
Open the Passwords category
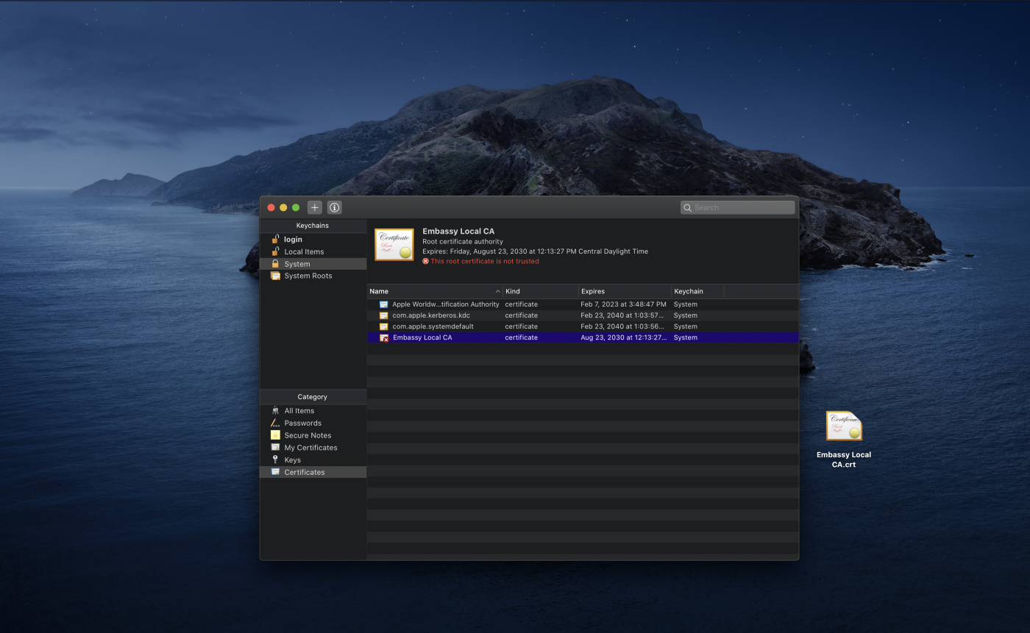pos(302,423)
